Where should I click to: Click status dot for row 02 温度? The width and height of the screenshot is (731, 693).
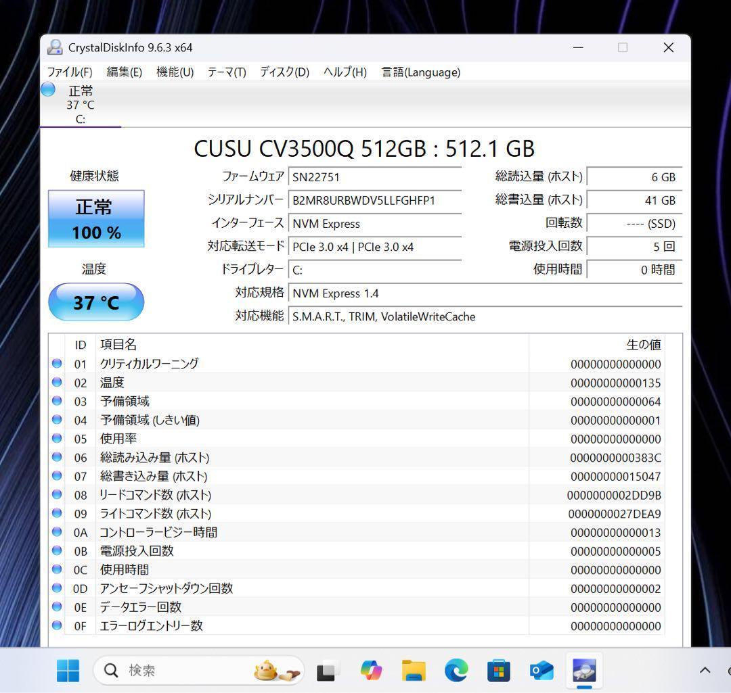(57, 382)
